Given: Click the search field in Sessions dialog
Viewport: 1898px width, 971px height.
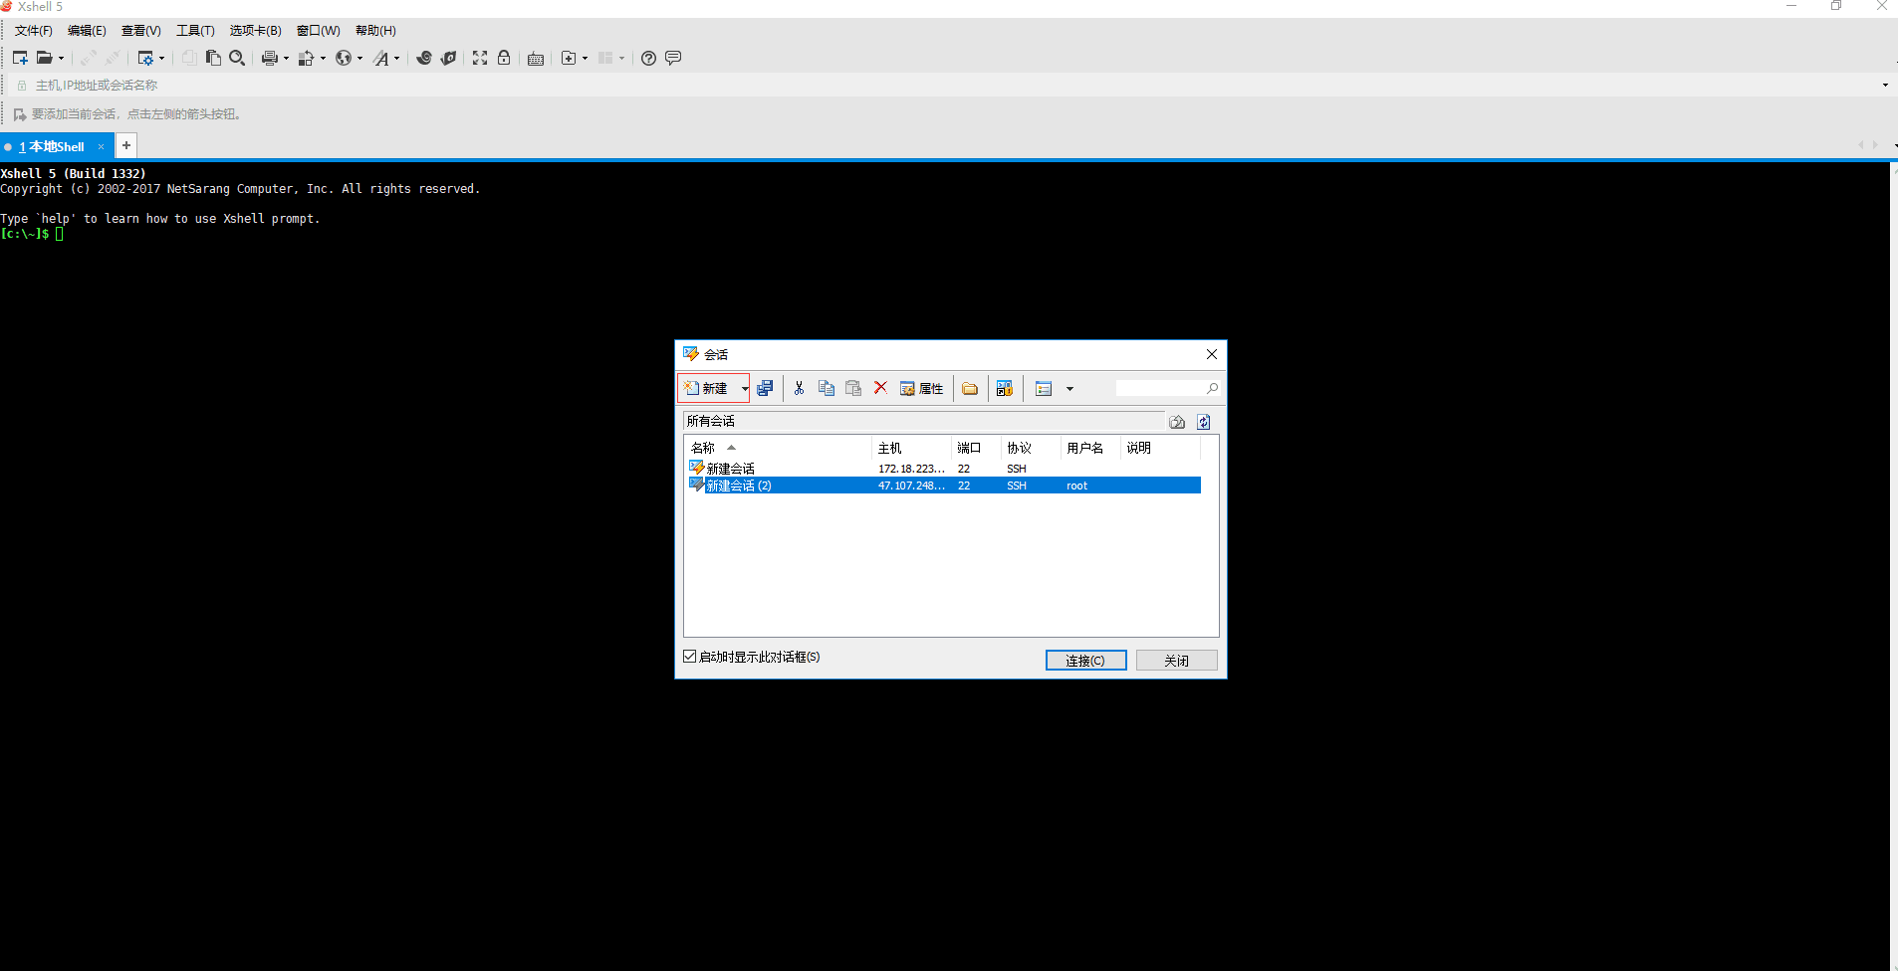Looking at the screenshot, I should pos(1167,388).
